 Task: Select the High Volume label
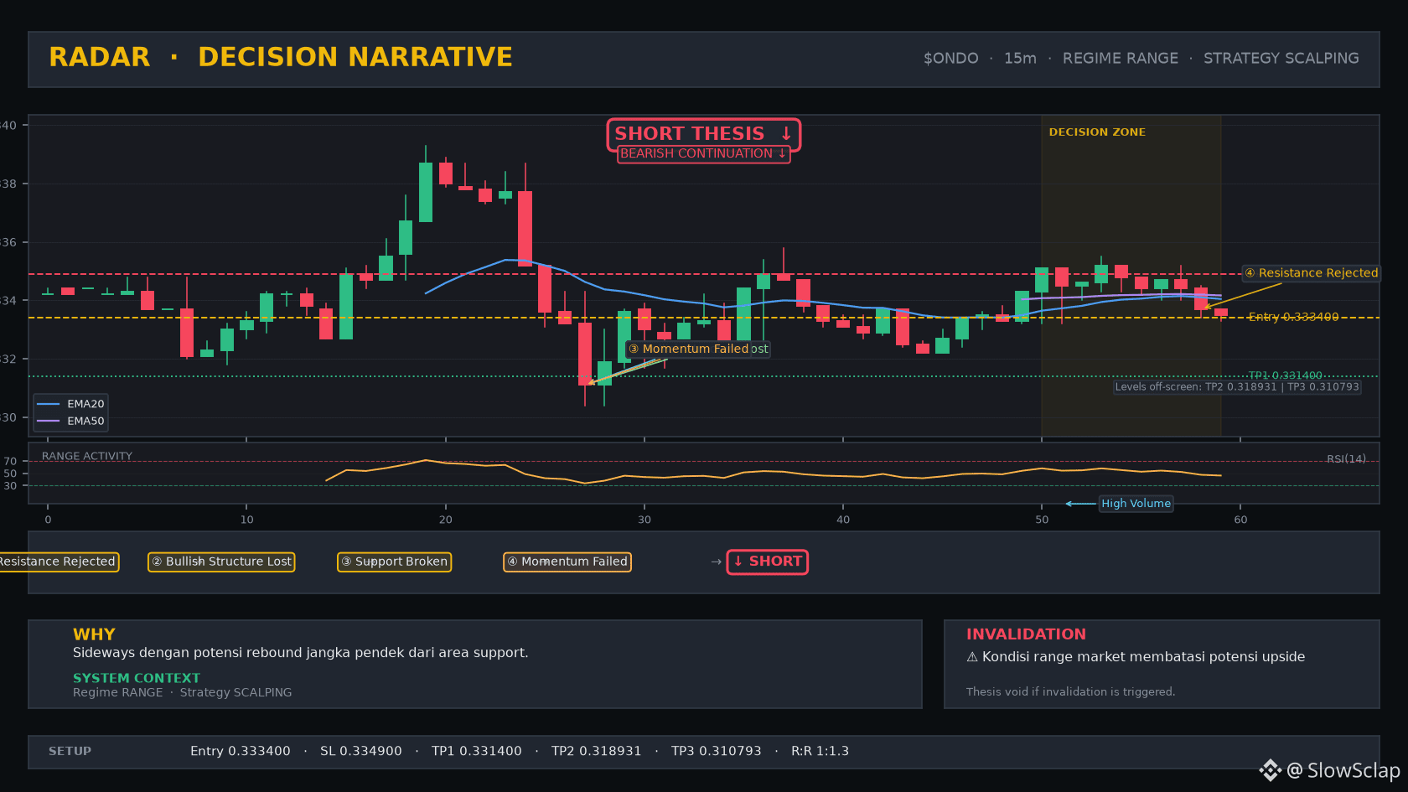point(1136,504)
